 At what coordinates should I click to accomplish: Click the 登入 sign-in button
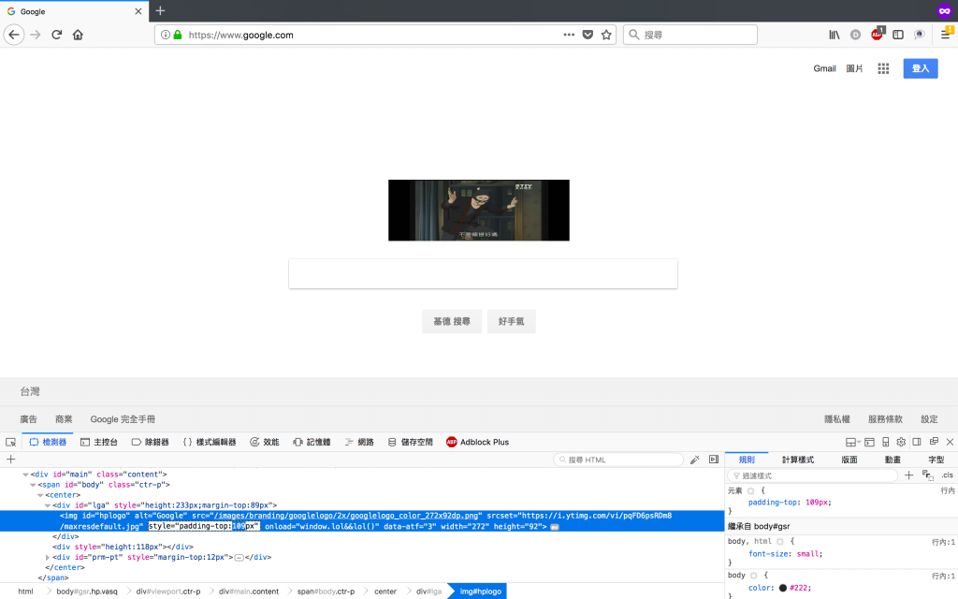921,68
